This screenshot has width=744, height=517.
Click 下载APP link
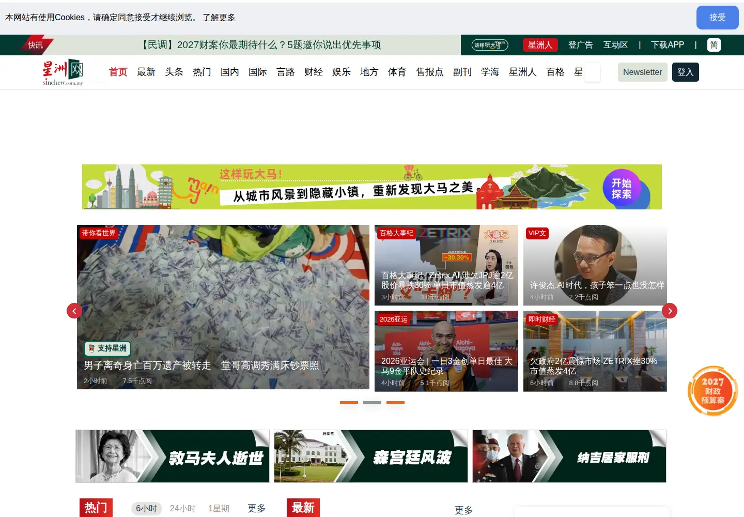tap(668, 45)
